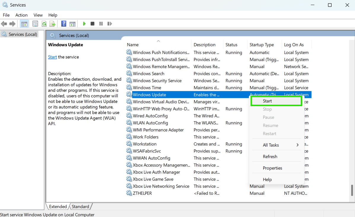Expand All Tasks submenu arrow
The height and width of the screenshot is (217, 355).
click(x=297, y=145)
